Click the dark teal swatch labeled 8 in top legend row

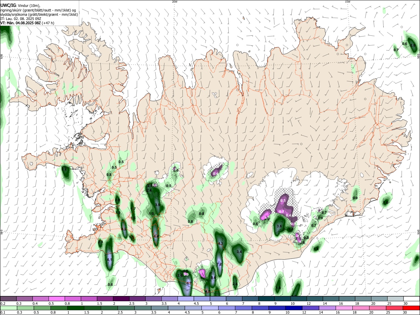coord(266,299)
